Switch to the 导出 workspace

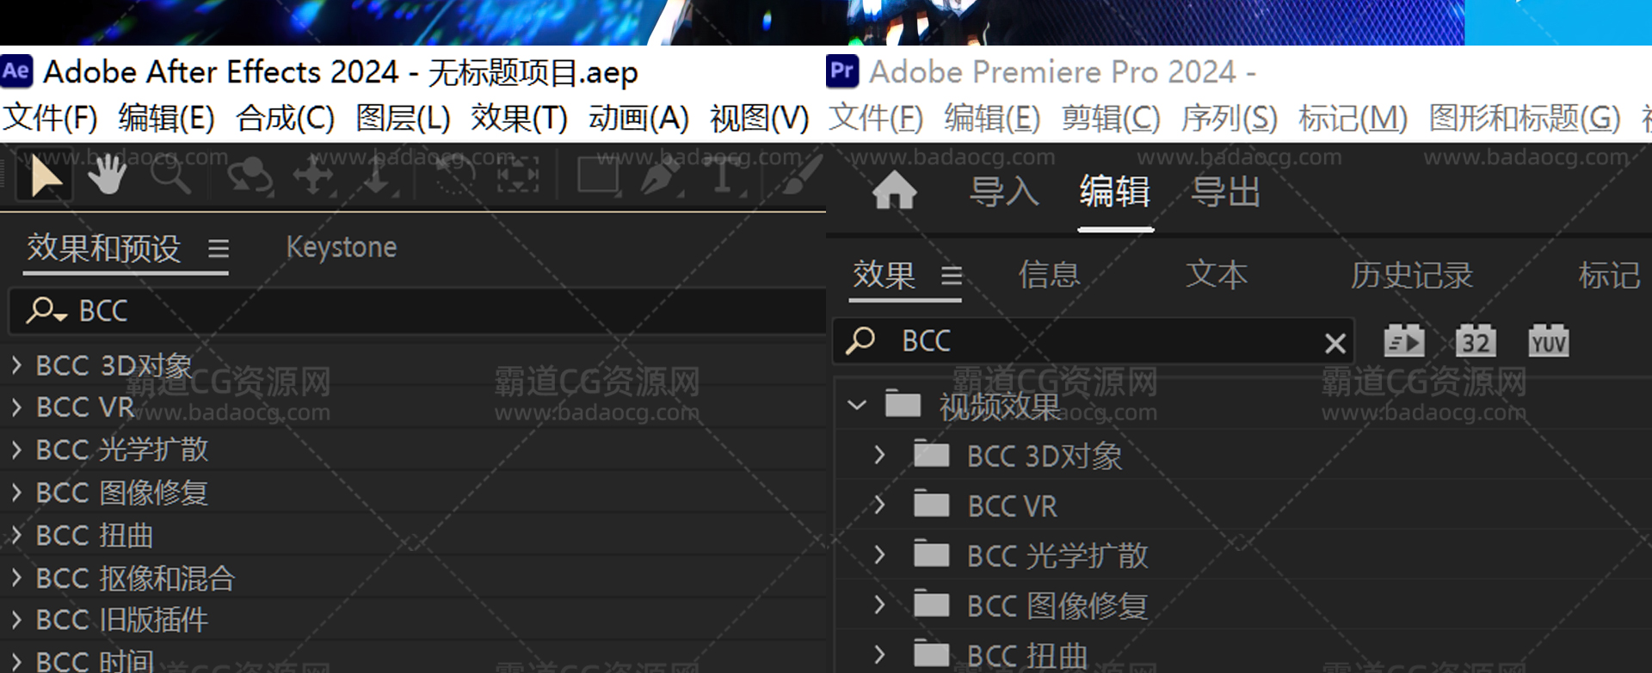(1225, 192)
